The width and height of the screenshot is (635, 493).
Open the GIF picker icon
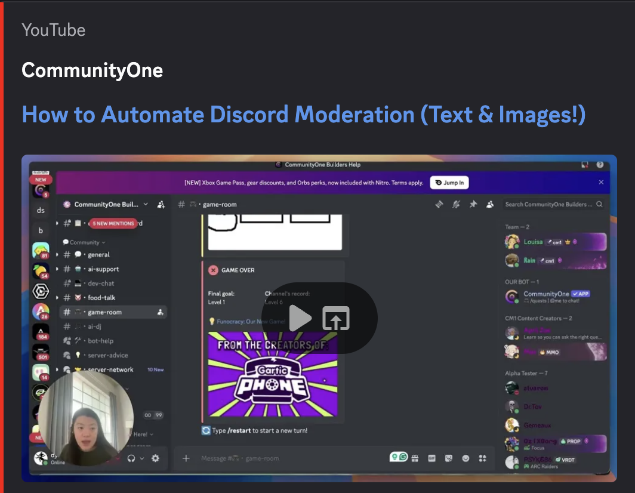click(431, 458)
